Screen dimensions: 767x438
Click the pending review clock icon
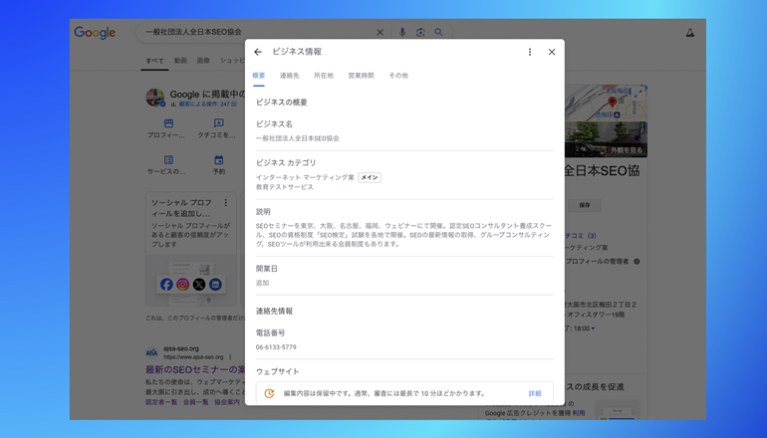click(269, 393)
